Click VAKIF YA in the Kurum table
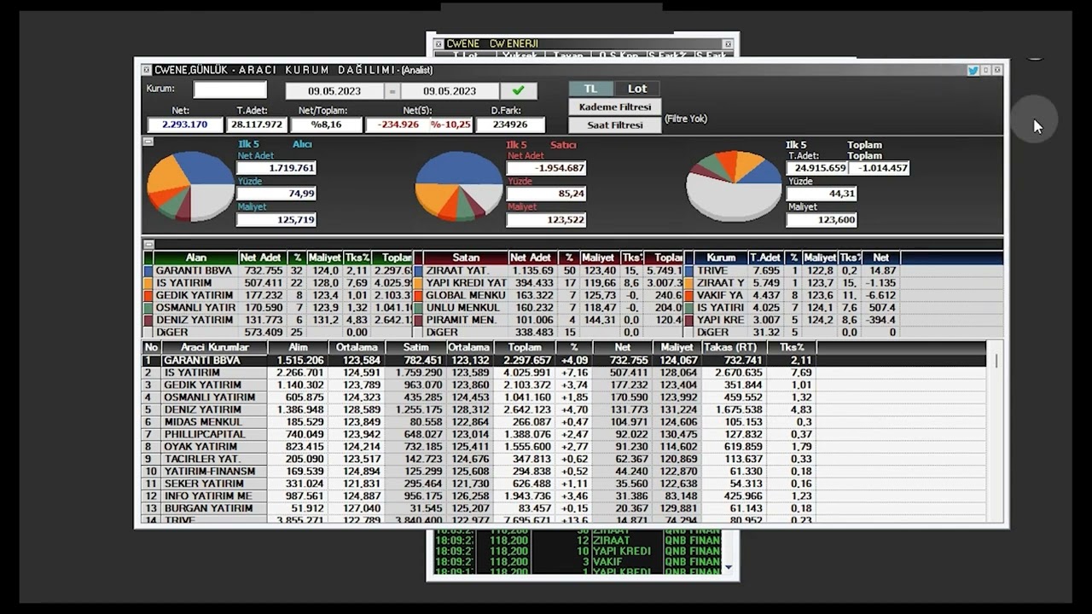 721,295
